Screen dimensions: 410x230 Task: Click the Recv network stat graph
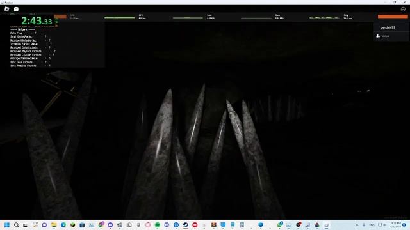[325, 18]
